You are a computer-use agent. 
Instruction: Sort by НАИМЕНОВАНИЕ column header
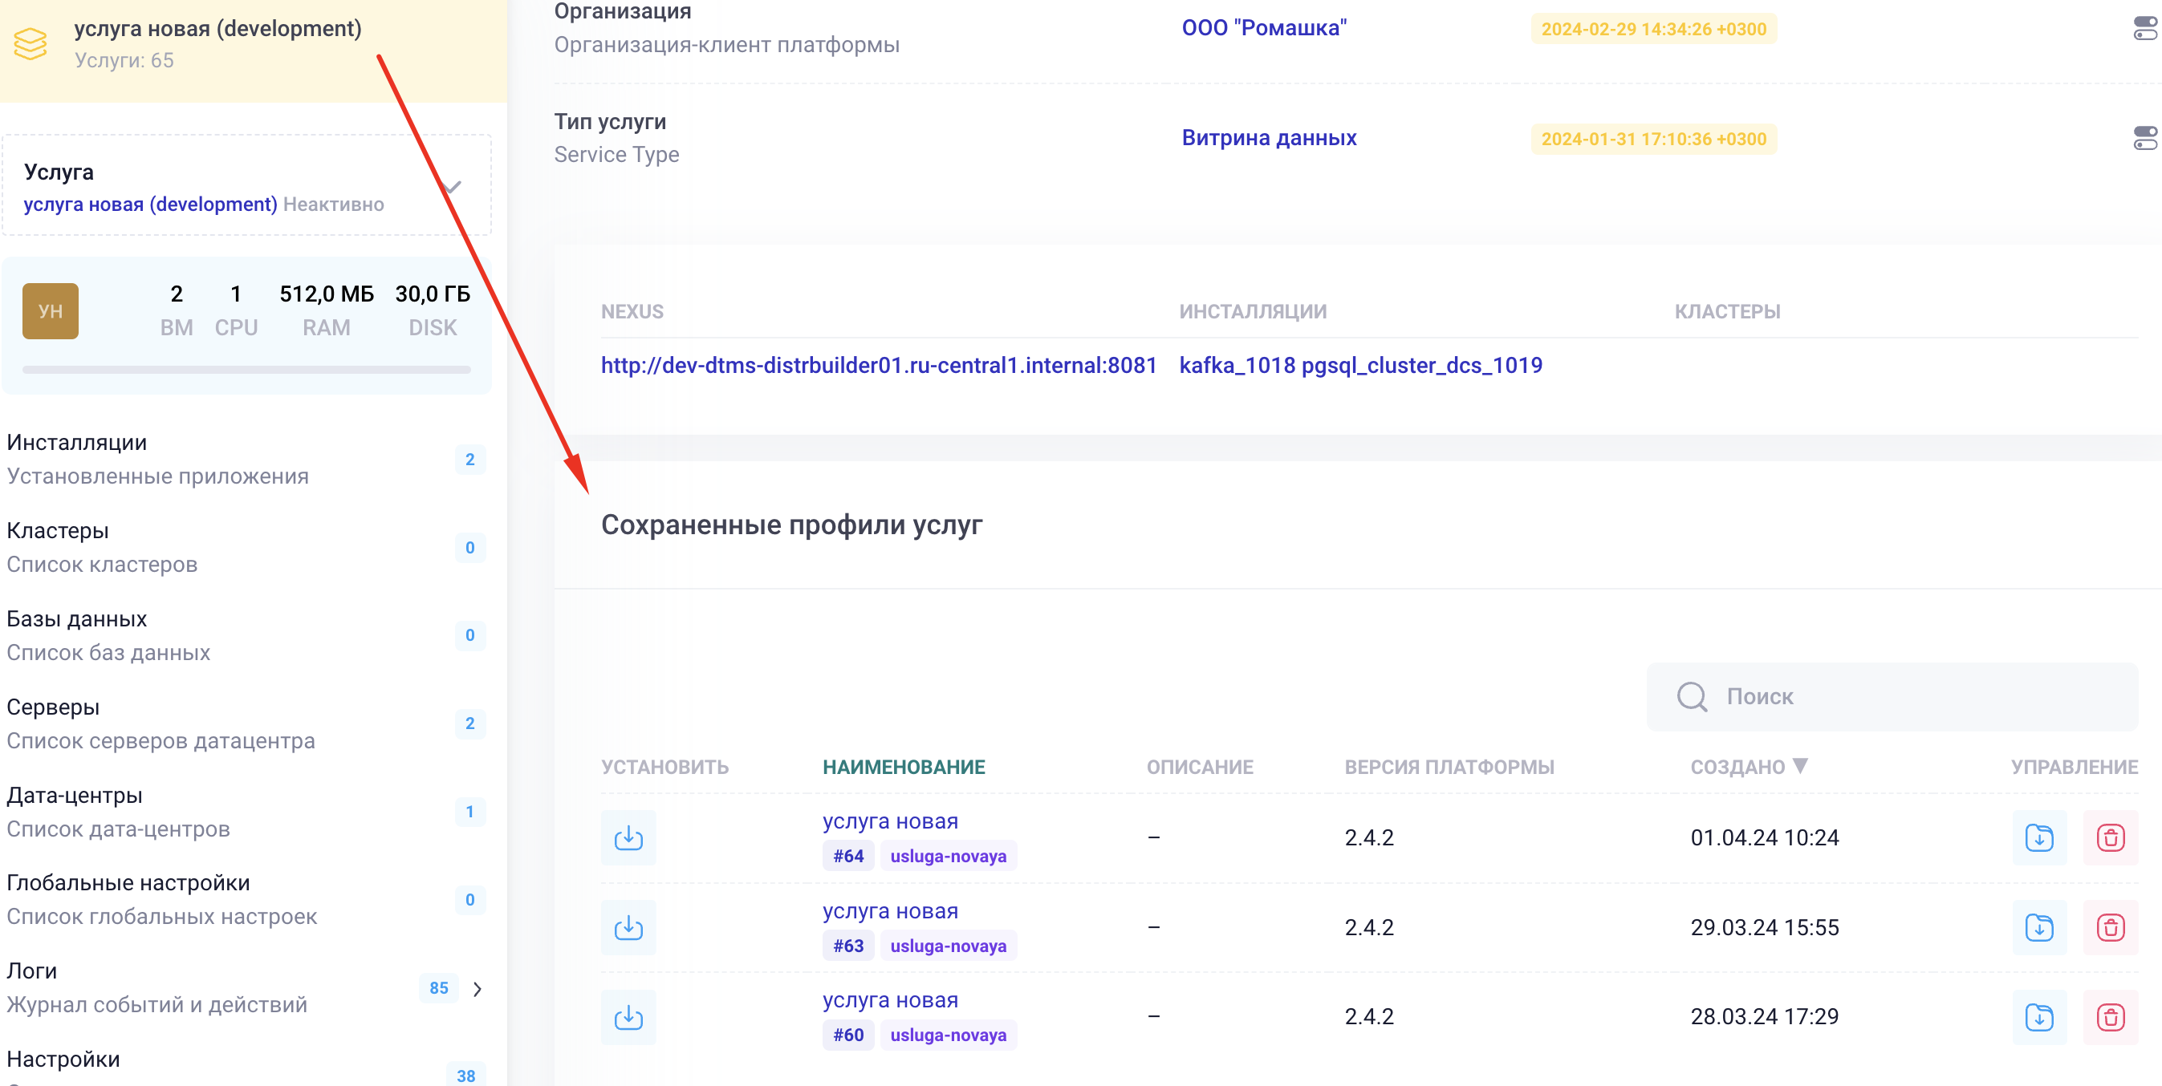(904, 766)
